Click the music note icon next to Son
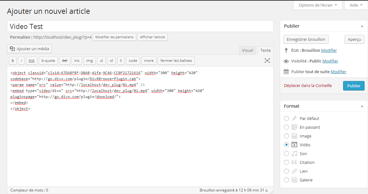The height and width of the screenshot is (194, 368). tap(294, 154)
